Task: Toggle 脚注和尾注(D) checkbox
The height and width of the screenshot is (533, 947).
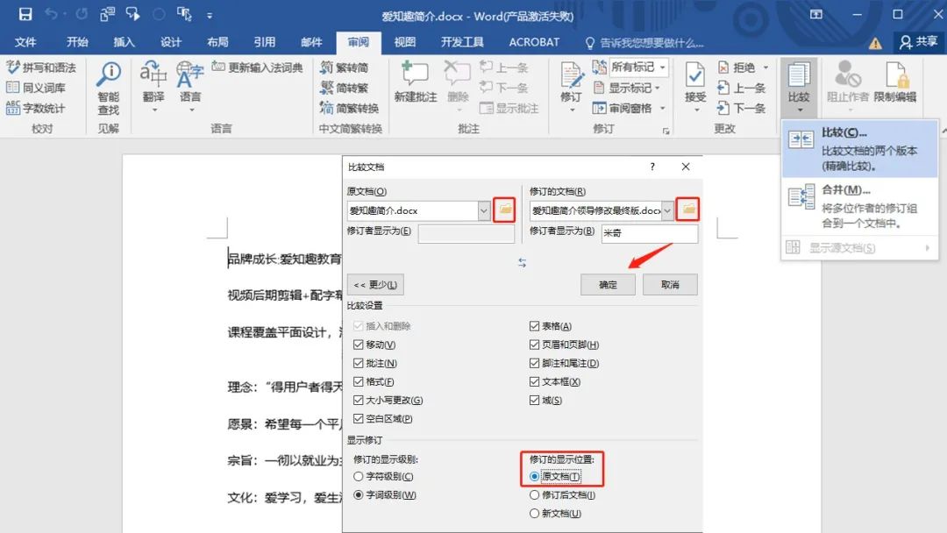Action: click(534, 364)
